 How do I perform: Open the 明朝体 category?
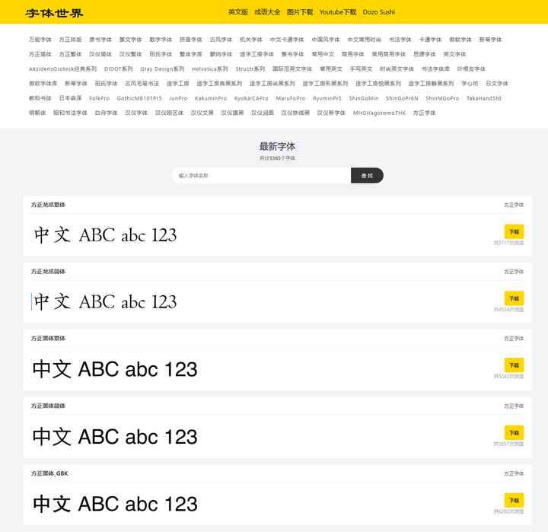pyautogui.click(x=37, y=113)
